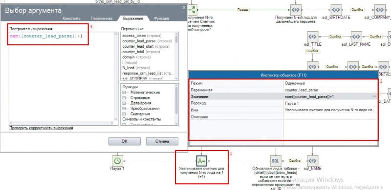The height and width of the screenshot is (190, 391).
Task: Select the sql_COMPANY node icon
Action: (x=380, y=10)
